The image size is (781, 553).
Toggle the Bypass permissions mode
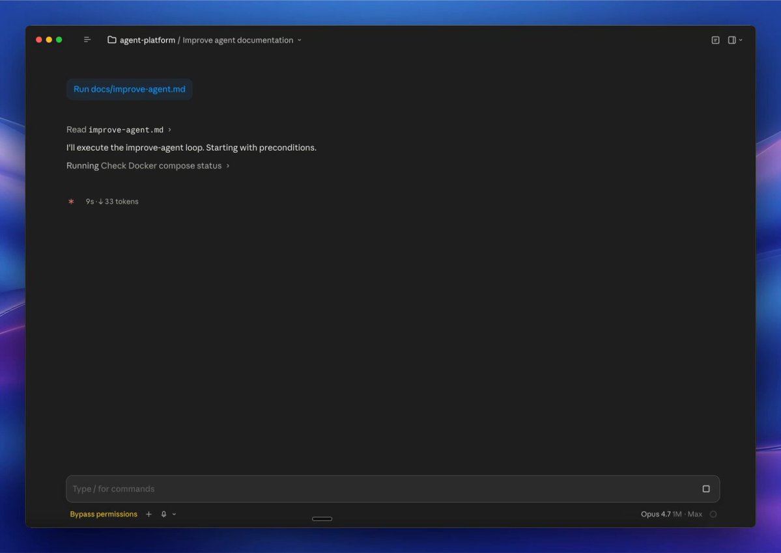pyautogui.click(x=104, y=514)
